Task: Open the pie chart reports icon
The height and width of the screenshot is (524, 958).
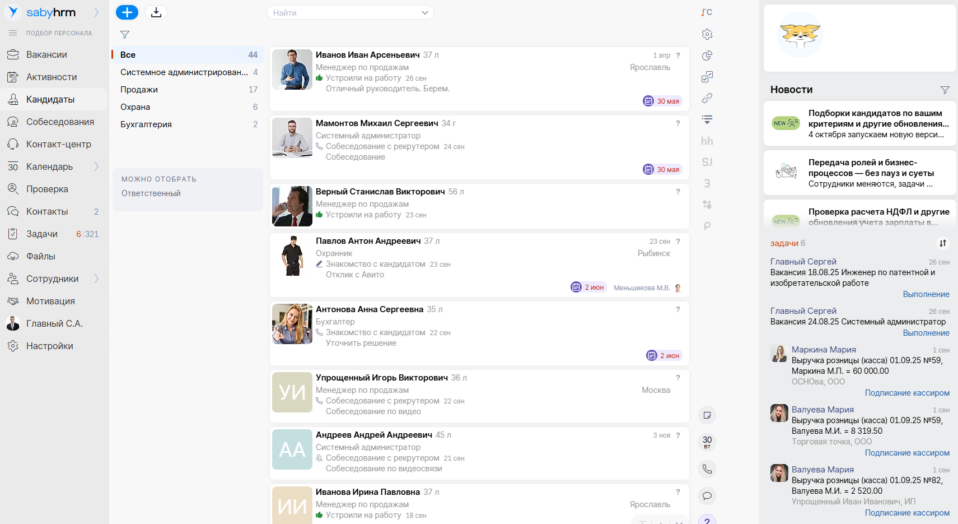Action: pyautogui.click(x=707, y=55)
